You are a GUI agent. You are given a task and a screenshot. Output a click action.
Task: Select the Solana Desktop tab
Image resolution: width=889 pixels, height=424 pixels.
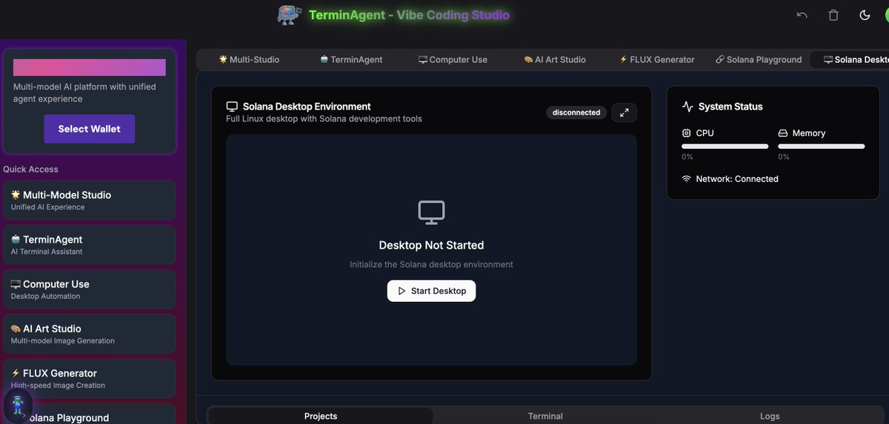(x=850, y=59)
